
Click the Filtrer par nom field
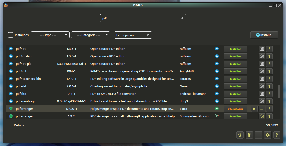(x=133, y=35)
